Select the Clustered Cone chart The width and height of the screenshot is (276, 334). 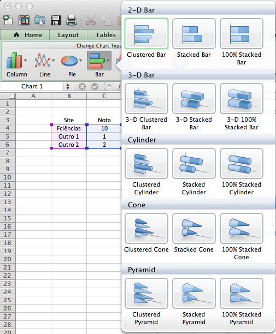tap(146, 228)
